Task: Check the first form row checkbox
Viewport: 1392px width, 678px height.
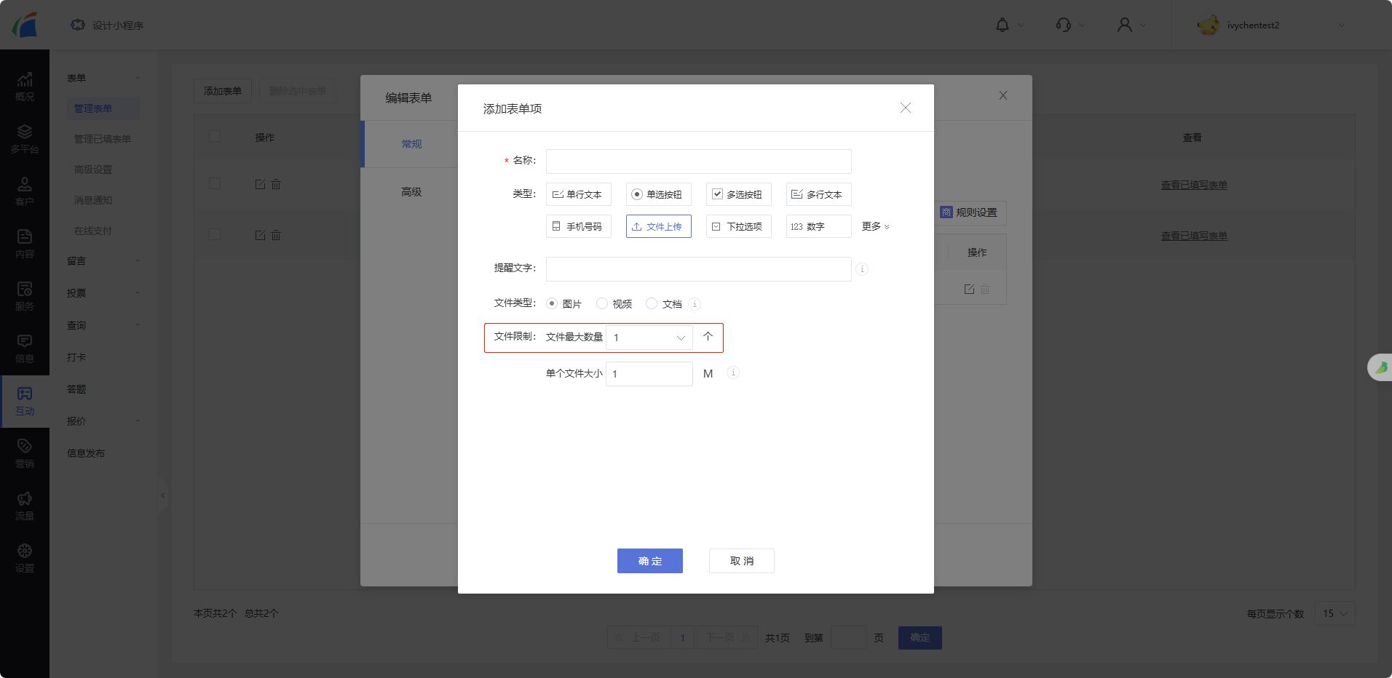Action: (x=215, y=183)
